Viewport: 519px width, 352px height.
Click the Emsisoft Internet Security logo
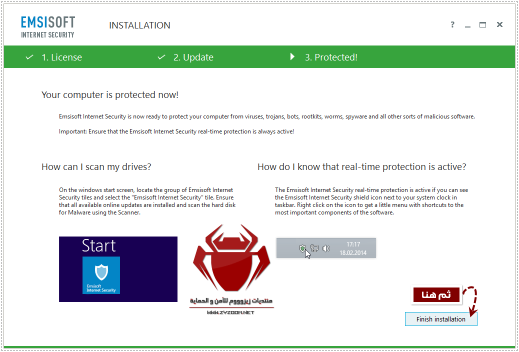tap(48, 27)
